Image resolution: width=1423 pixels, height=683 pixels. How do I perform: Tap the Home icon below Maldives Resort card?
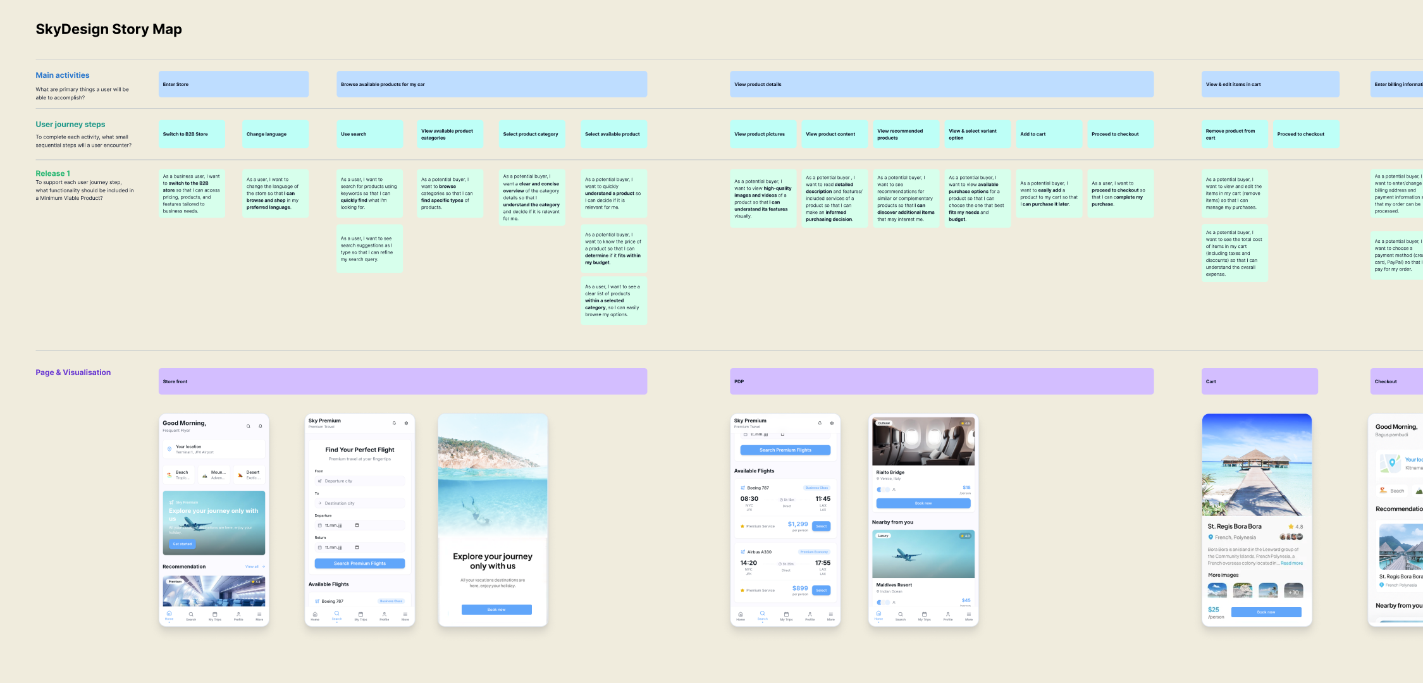tap(878, 615)
